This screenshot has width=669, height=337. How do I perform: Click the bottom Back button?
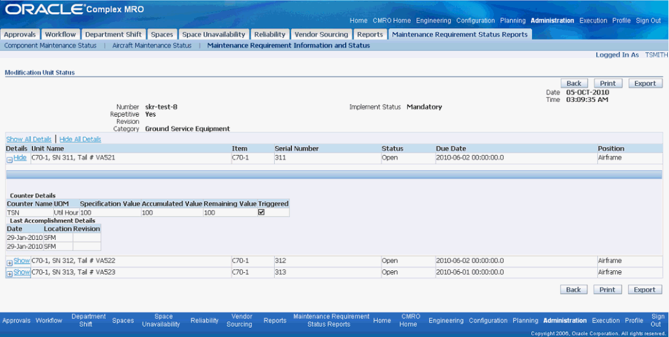[x=574, y=290]
